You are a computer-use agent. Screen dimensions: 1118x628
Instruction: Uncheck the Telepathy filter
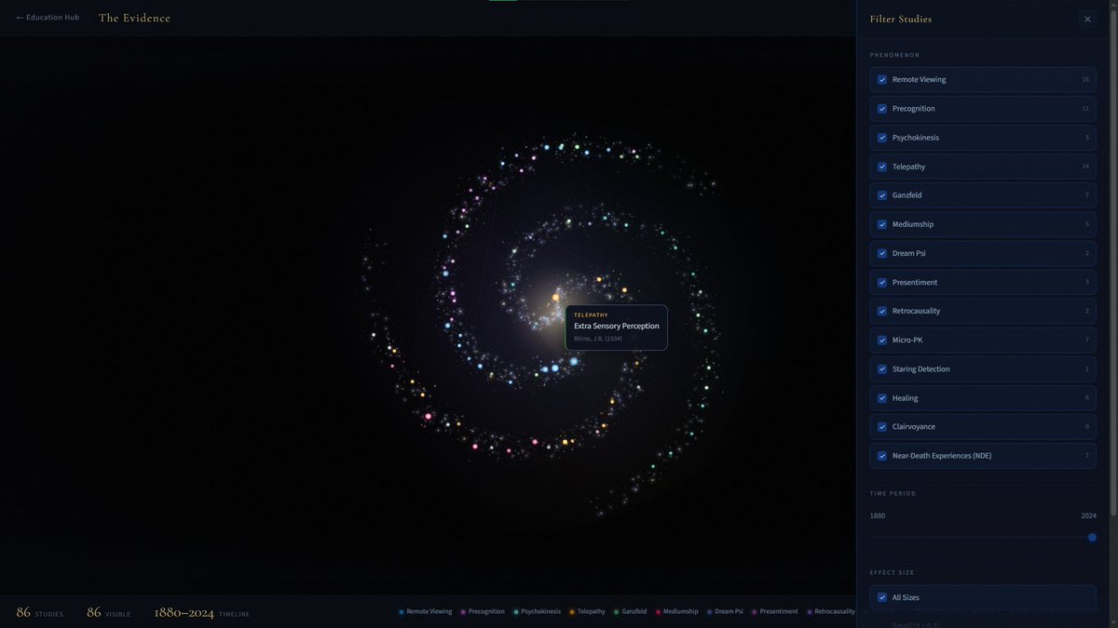tap(882, 167)
